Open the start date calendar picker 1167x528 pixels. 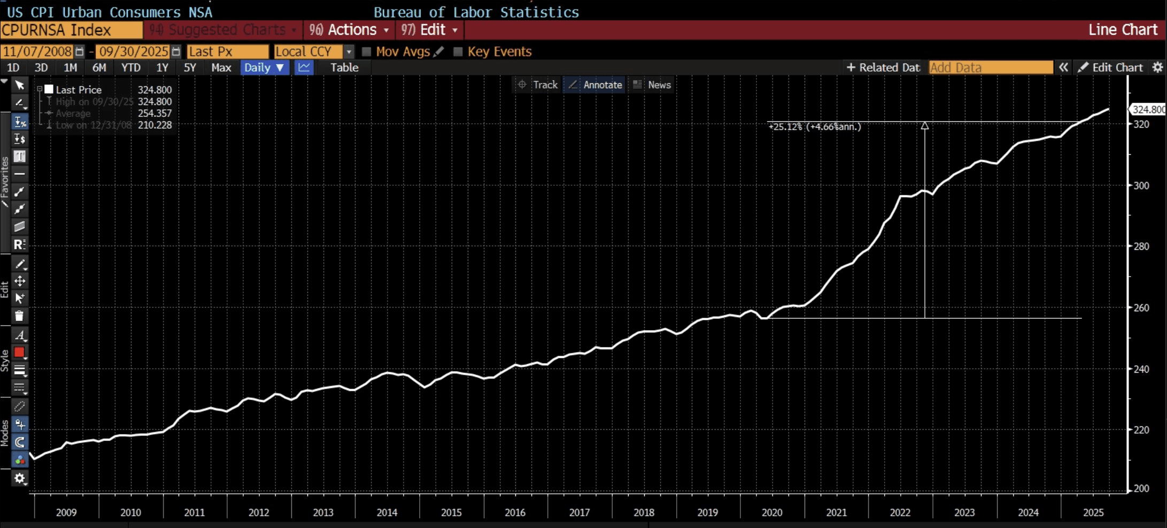tap(80, 51)
